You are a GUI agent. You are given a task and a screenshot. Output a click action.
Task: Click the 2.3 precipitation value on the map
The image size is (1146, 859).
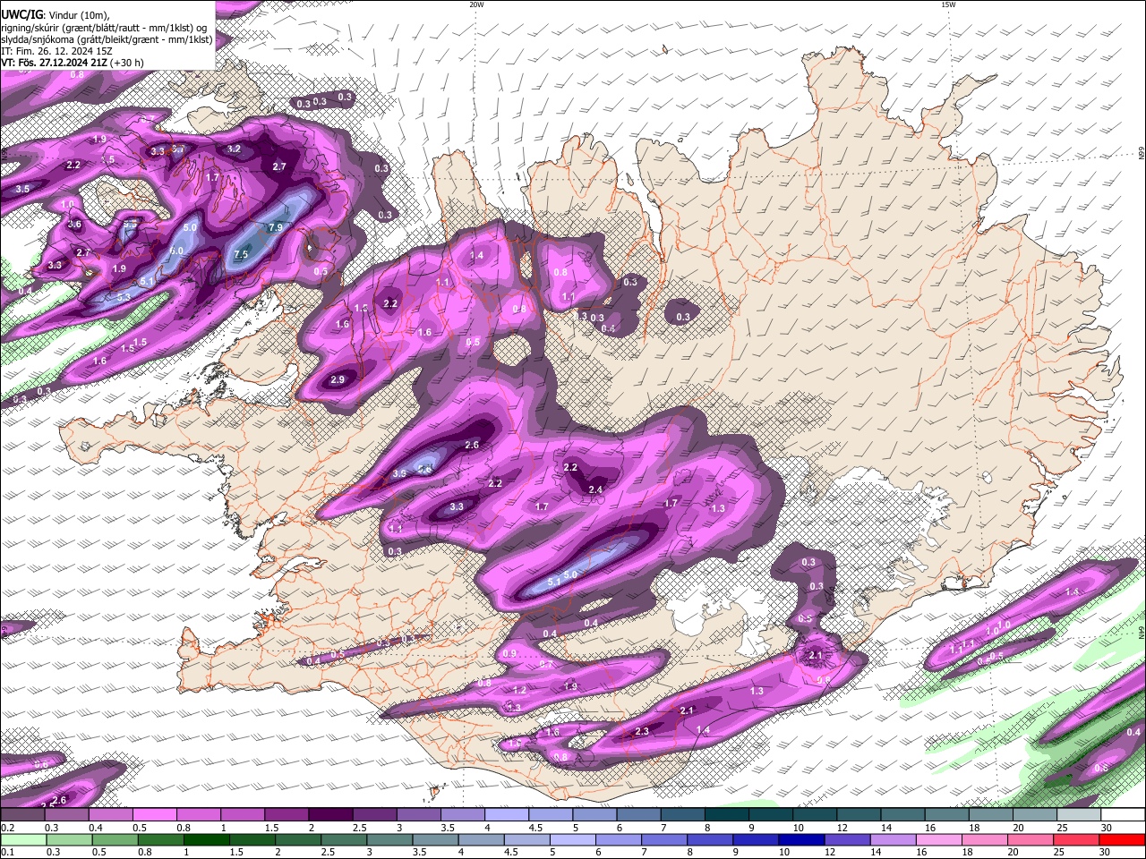click(642, 731)
